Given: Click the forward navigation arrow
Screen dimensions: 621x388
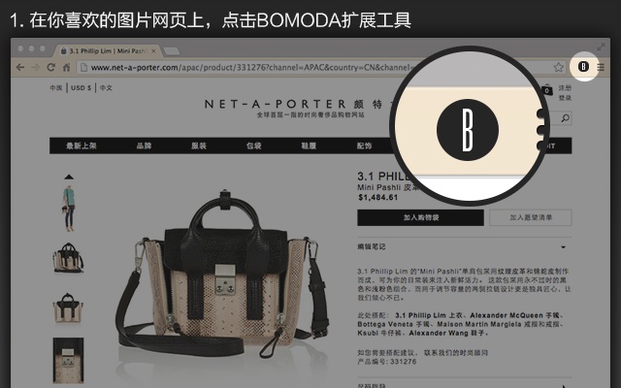Looking at the screenshot, I should (x=36, y=67).
